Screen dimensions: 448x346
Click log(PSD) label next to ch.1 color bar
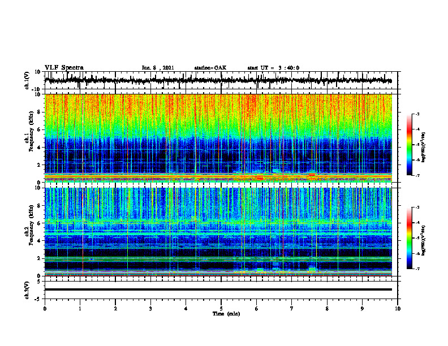click(x=424, y=148)
